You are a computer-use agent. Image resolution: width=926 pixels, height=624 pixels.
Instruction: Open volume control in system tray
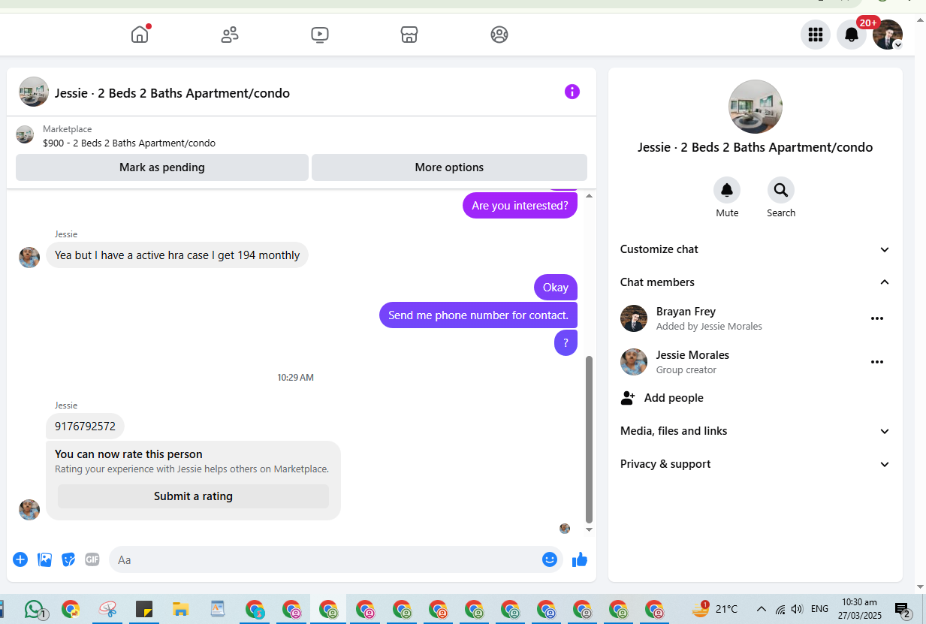coord(797,609)
